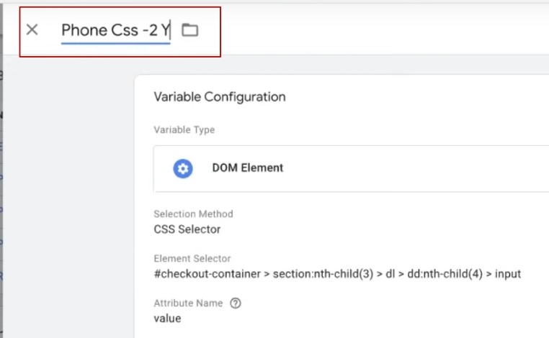
Task: Open the Attribute Name help icon
Action: pyautogui.click(x=235, y=303)
